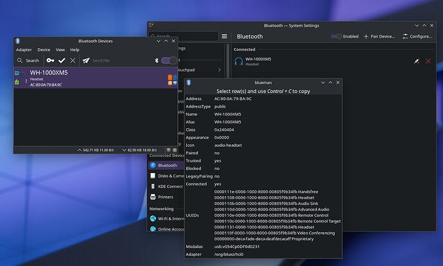Viewport: 443px width, 266px height.
Task: Click the Wi-Fi & Internet globe icon
Action: pyautogui.click(x=153, y=219)
